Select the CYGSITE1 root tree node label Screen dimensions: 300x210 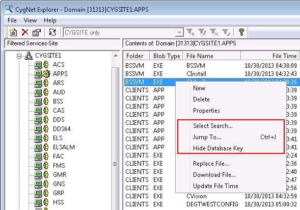48,56
